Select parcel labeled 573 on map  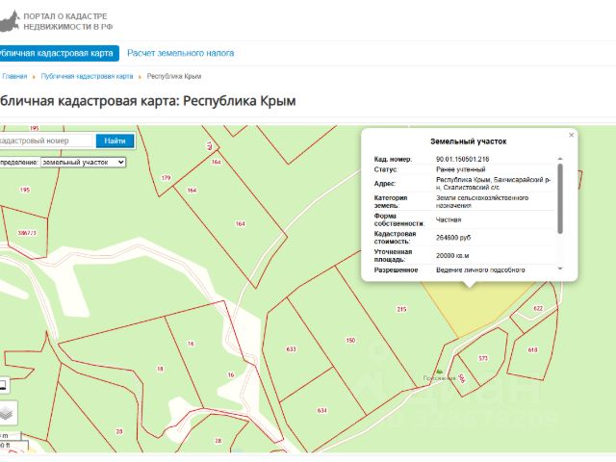483,358
